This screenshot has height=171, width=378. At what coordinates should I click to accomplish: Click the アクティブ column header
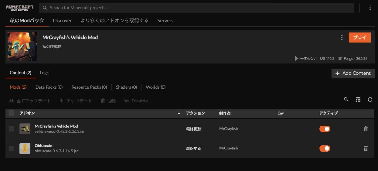pos(328,113)
